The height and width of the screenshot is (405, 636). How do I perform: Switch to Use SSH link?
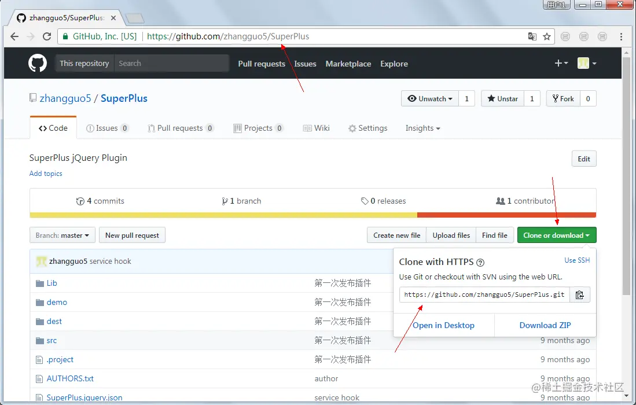click(577, 260)
